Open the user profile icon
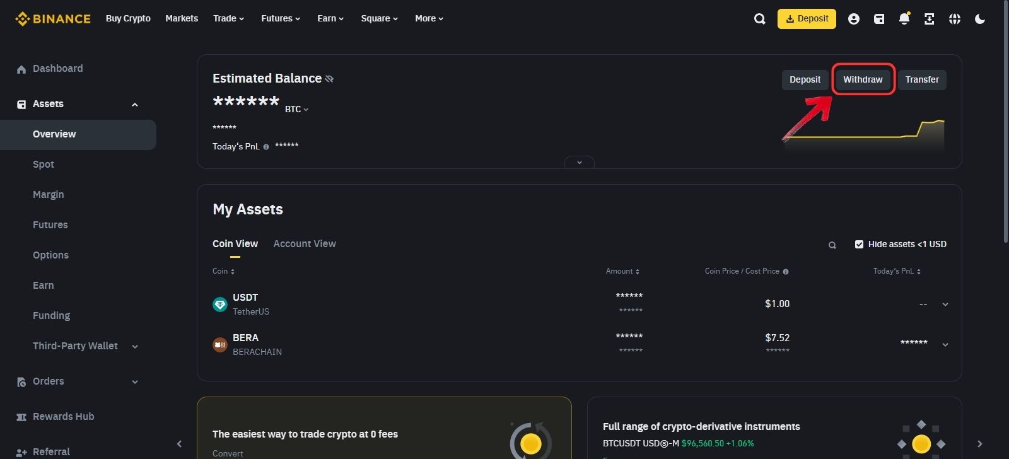Viewport: 1009px width, 459px height. click(854, 19)
